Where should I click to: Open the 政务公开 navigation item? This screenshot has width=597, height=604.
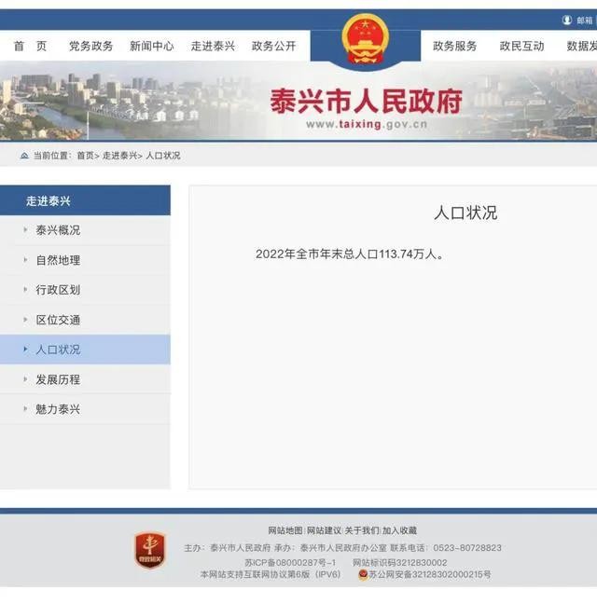pos(273,47)
